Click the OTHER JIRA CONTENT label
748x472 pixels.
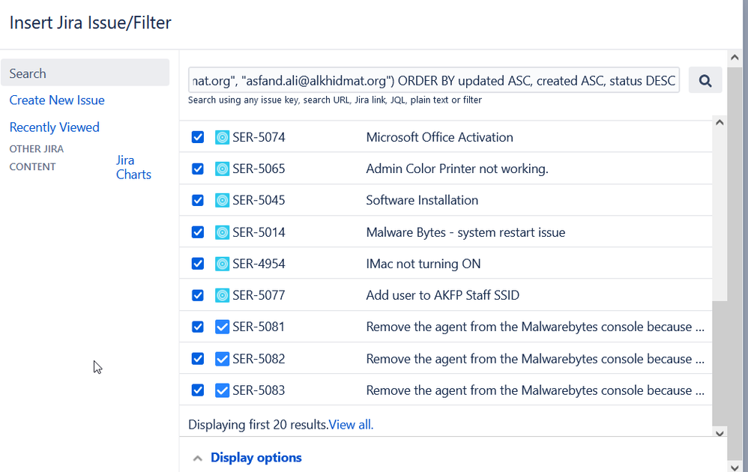36,158
